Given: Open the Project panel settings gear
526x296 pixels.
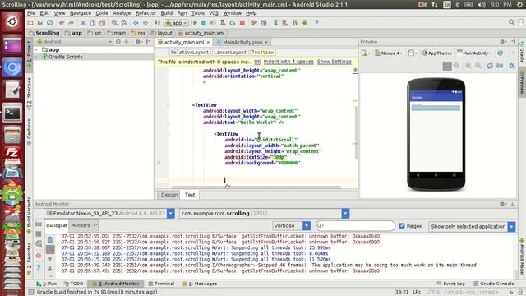Looking at the screenshot, I should pos(137,42).
